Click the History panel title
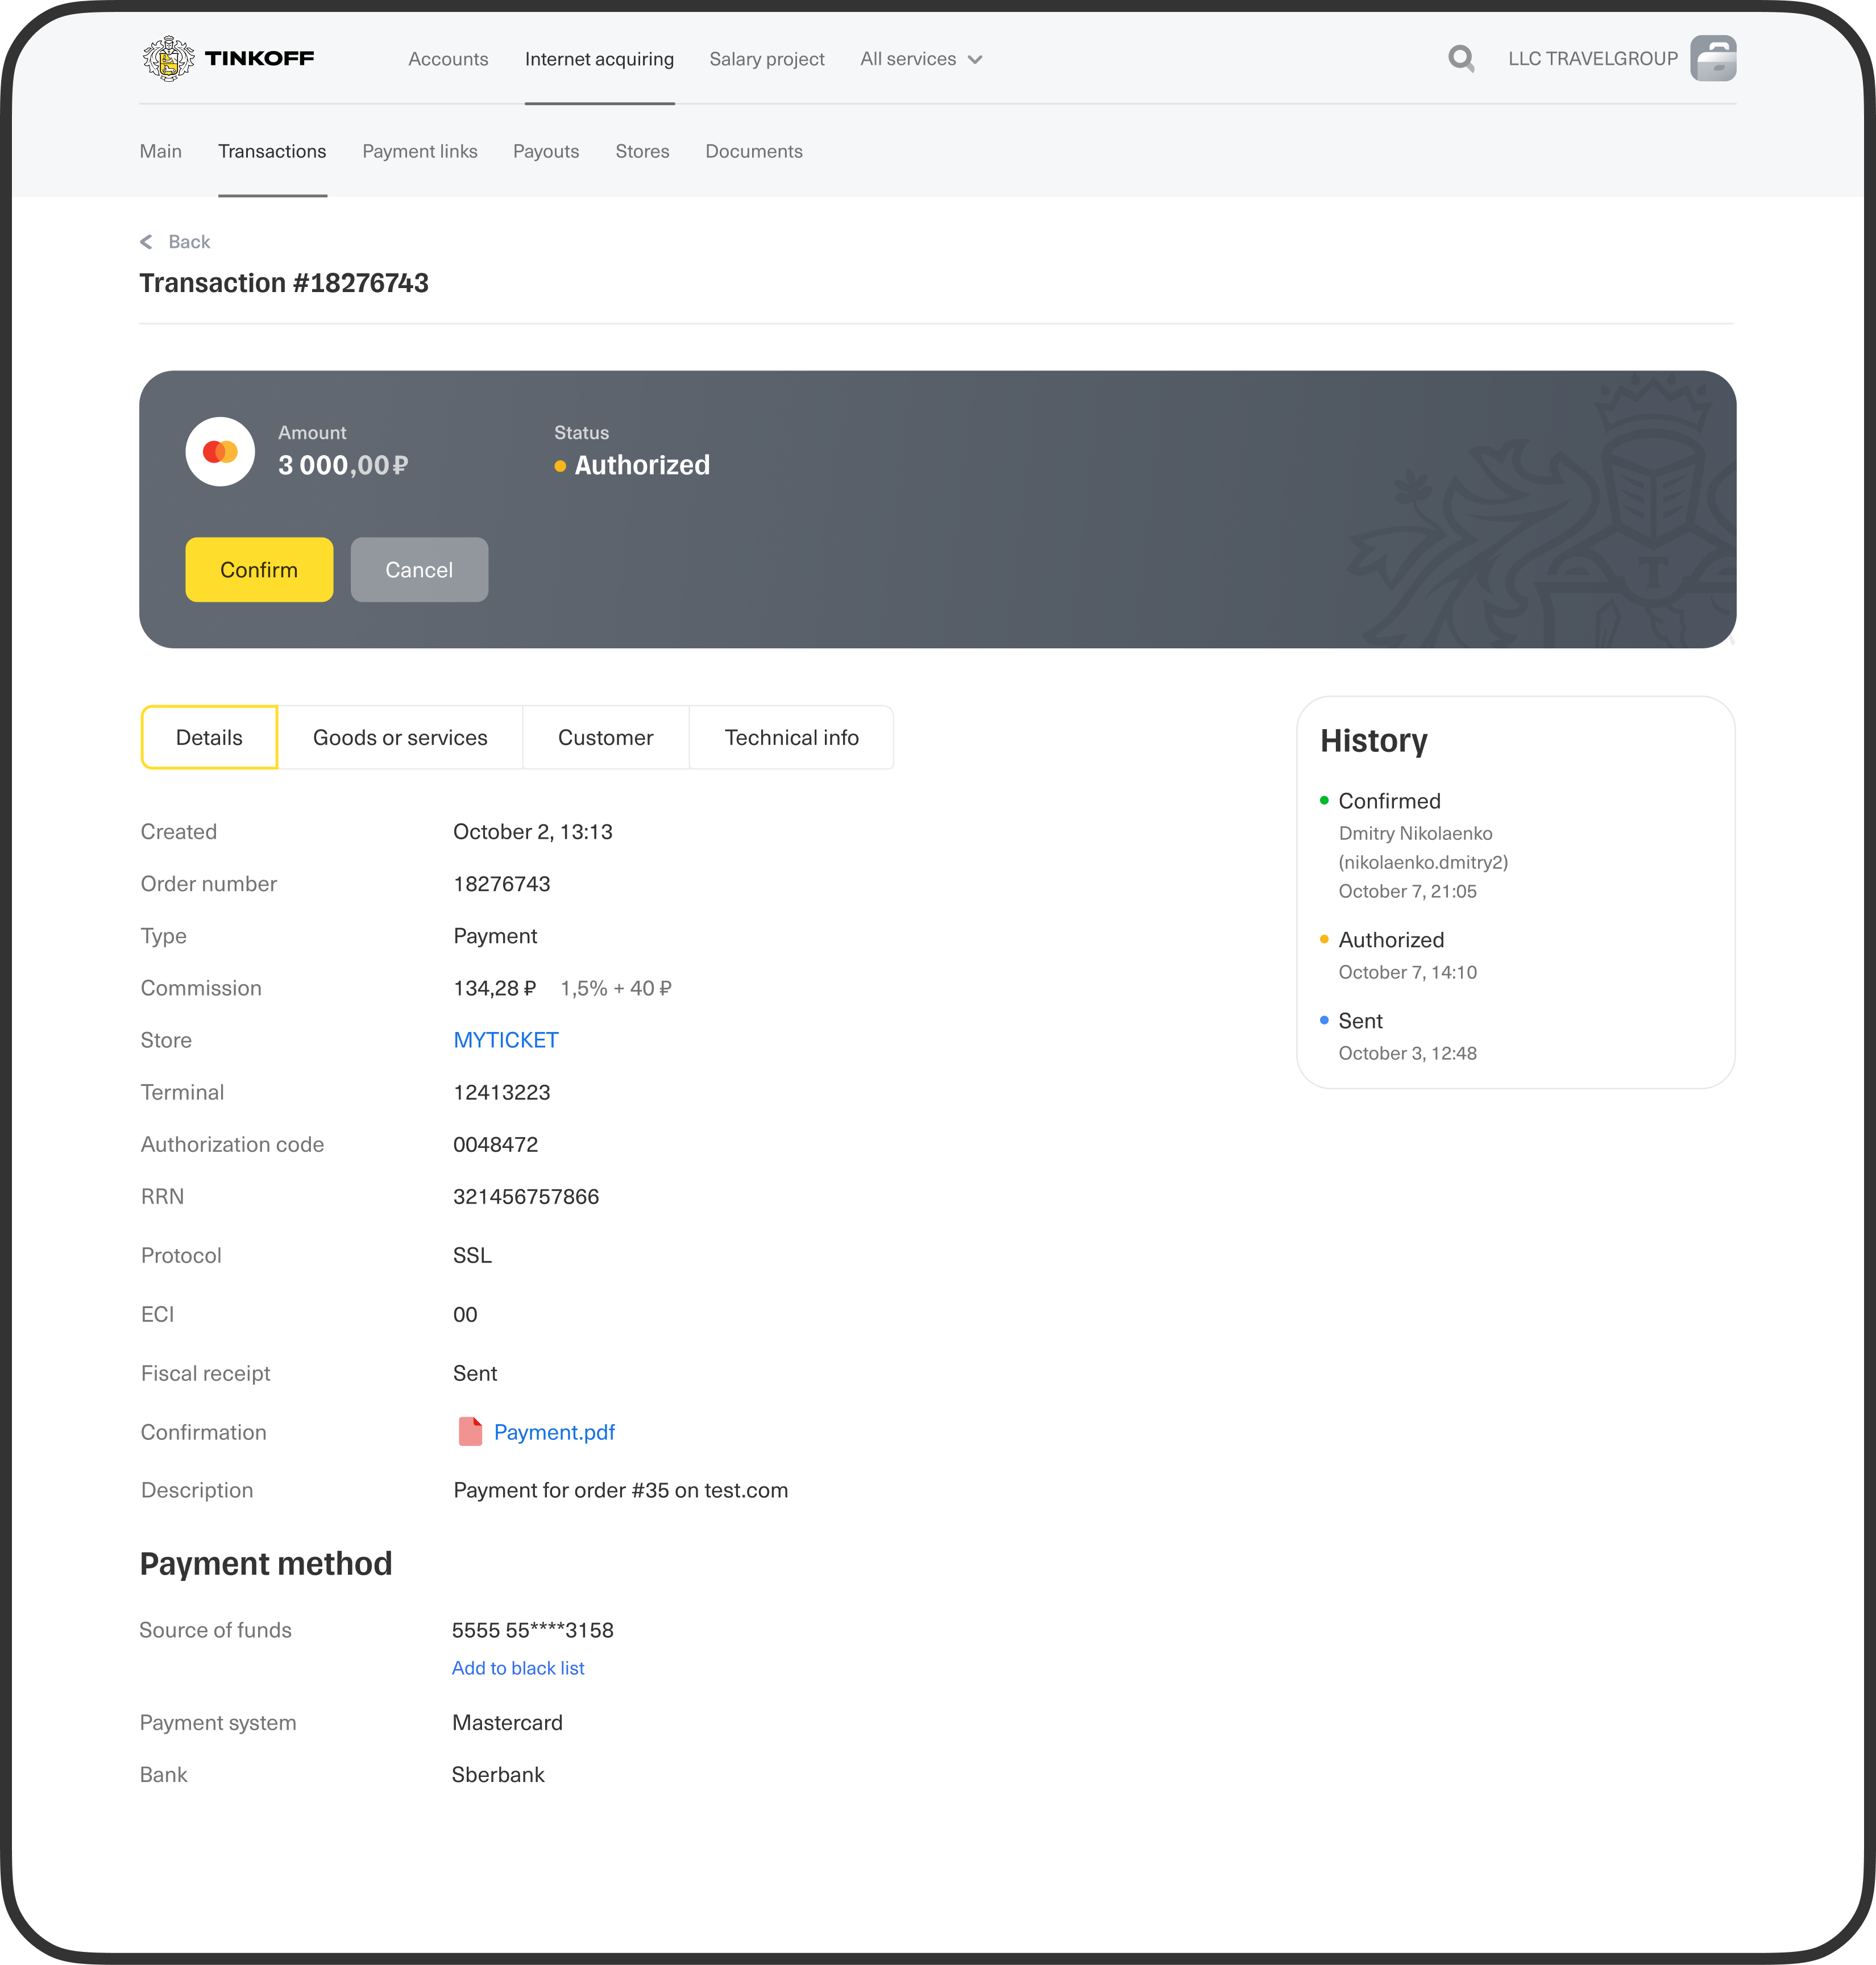Image resolution: width=1876 pixels, height=1965 pixels. pos(1374,740)
